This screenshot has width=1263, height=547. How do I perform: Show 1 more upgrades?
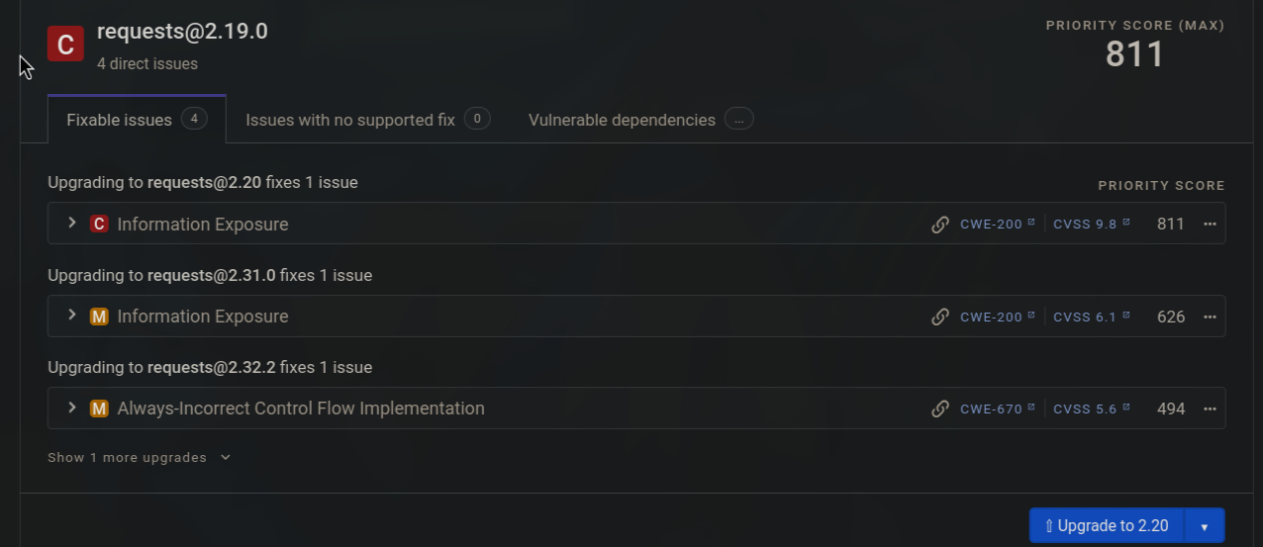pyautogui.click(x=139, y=458)
